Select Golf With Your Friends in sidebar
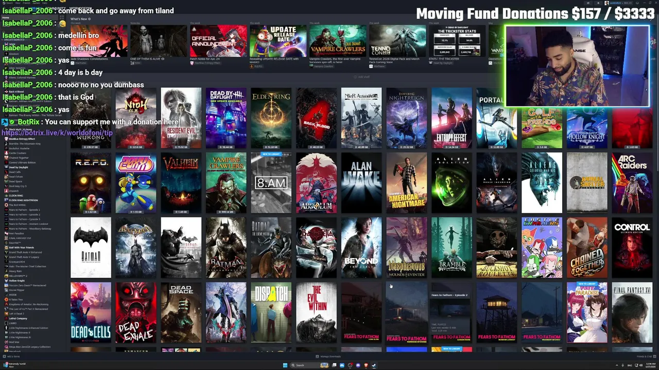Image resolution: width=659 pixels, height=370 pixels. coord(21,247)
